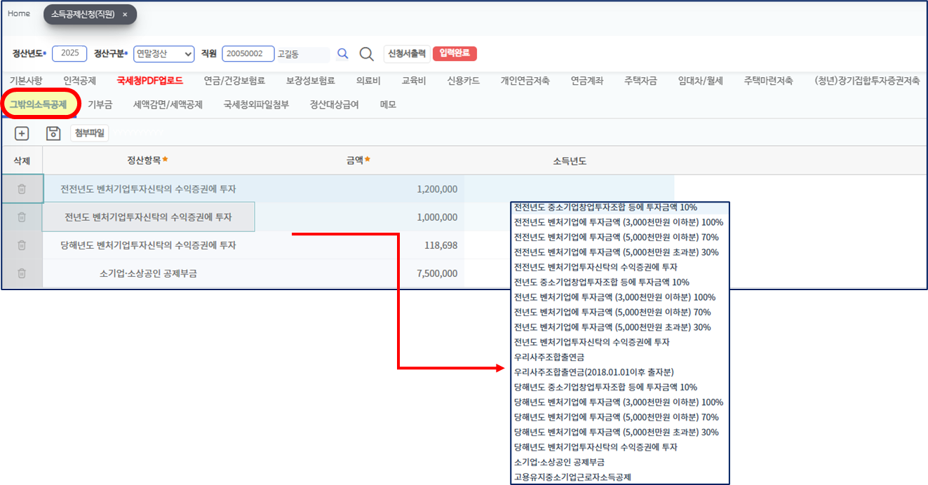Delete 소기업·소상공인 공제부금 row via trash icon

pos(22,273)
